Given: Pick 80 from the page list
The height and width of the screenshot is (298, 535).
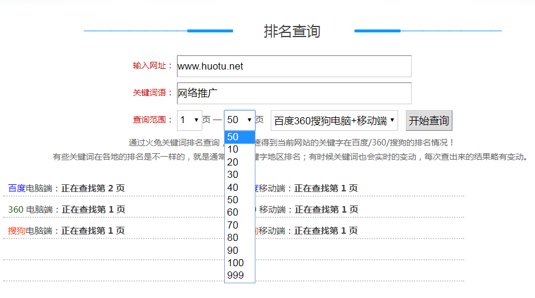Looking at the screenshot, I should tap(239, 237).
